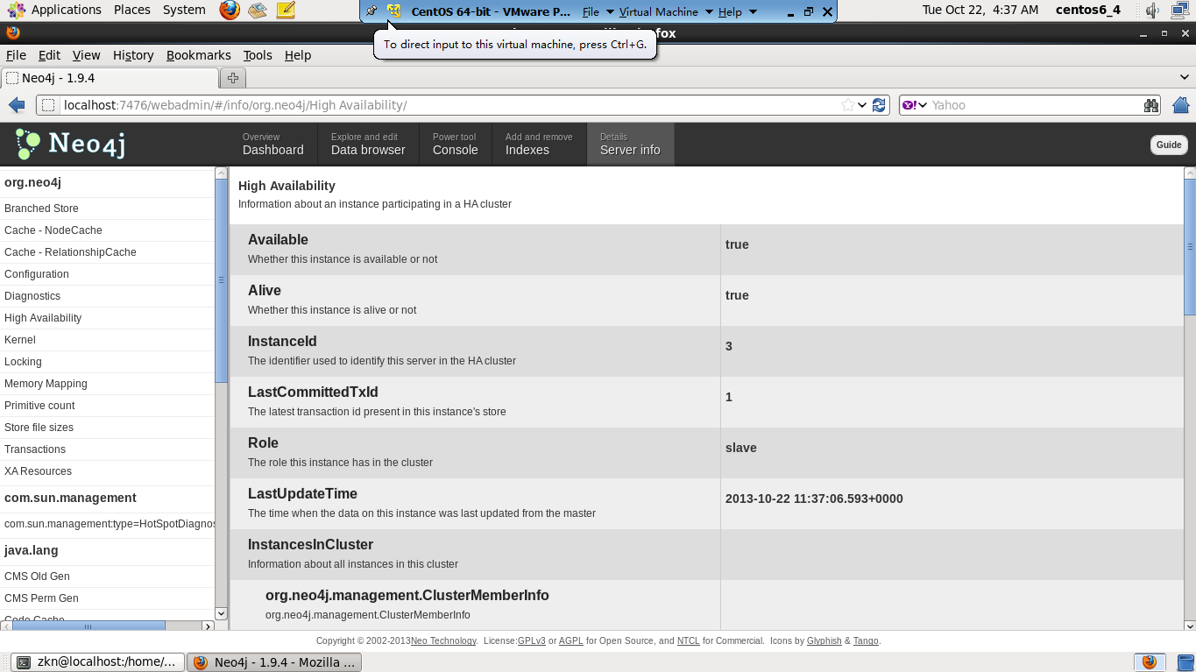
Task: Switch to the Dashboard tab
Action: click(x=273, y=144)
